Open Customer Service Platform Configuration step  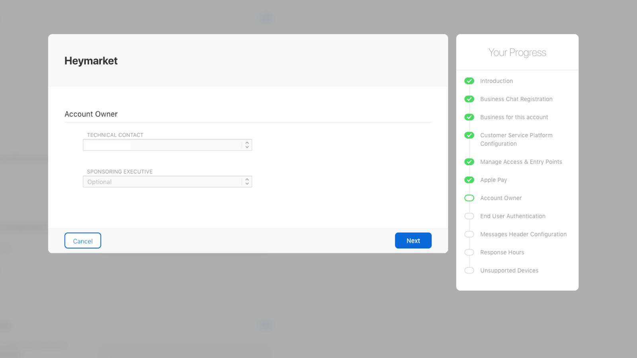tap(516, 139)
